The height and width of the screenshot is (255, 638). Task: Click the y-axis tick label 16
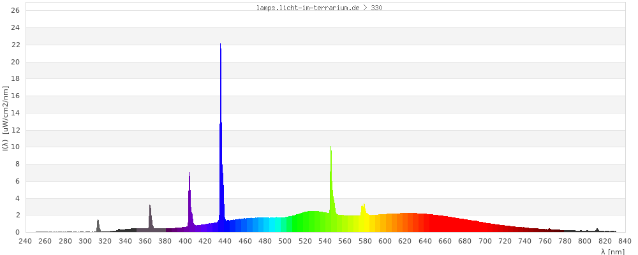click(15, 96)
